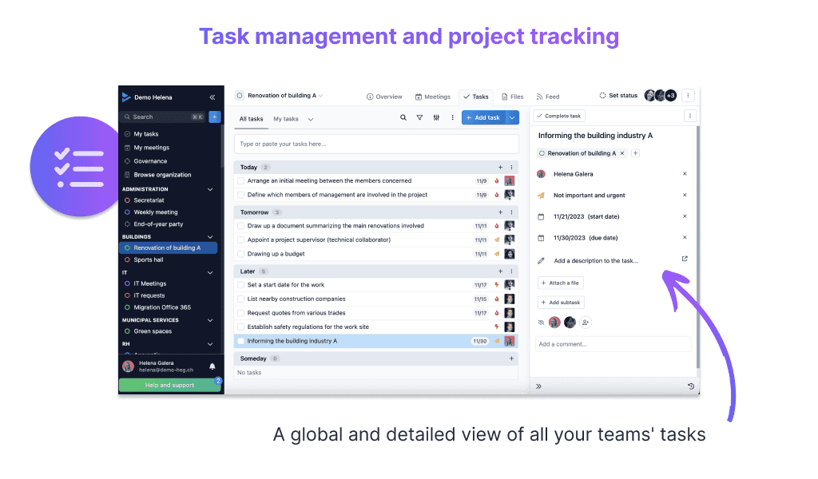This screenshot has height=479, width=818.
Task: Click Set status button
Action: [618, 95]
